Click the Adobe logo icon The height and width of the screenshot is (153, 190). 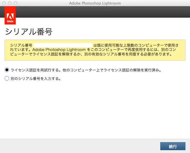[10, 15]
